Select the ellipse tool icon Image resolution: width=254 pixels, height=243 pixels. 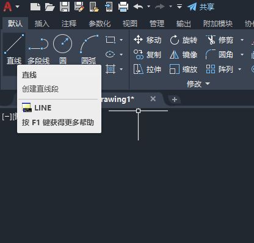pos(111,54)
